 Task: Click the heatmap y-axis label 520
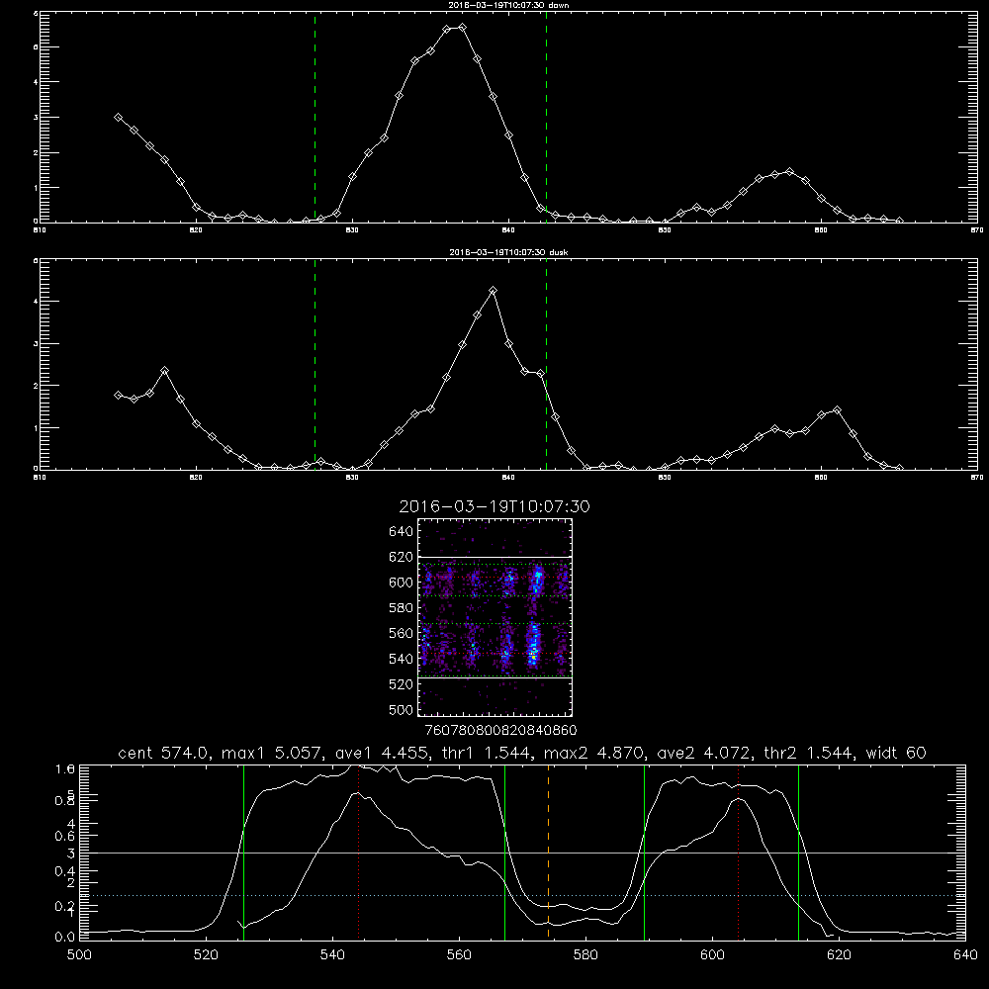pyautogui.click(x=401, y=684)
